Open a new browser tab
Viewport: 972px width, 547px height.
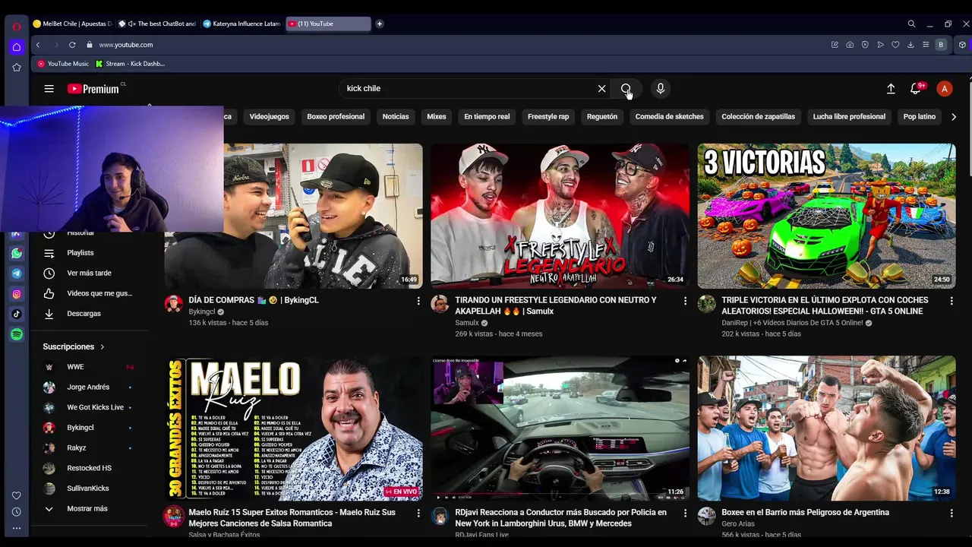[x=380, y=24]
